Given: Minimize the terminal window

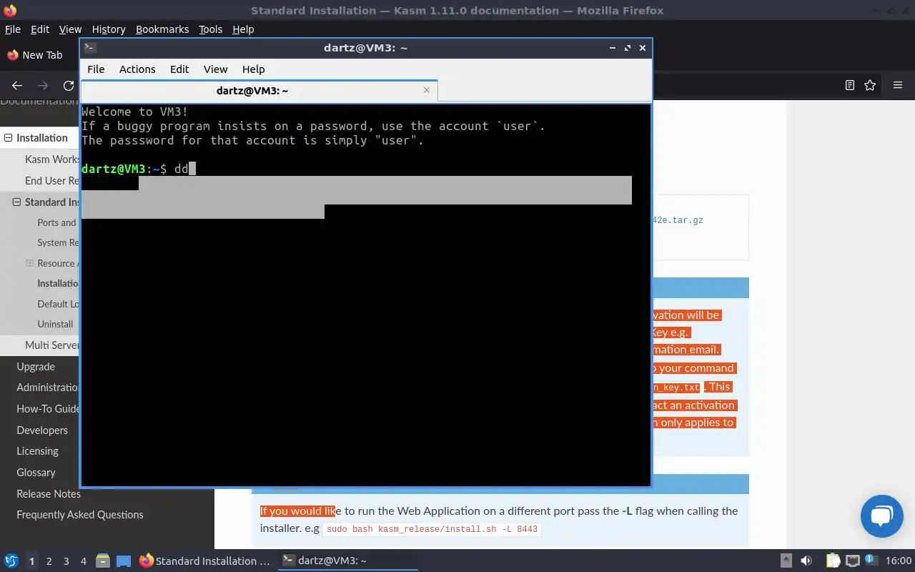Looking at the screenshot, I should pyautogui.click(x=613, y=48).
